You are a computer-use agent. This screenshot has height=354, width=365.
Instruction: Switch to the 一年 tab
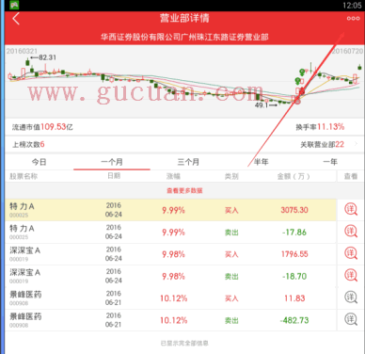click(330, 162)
